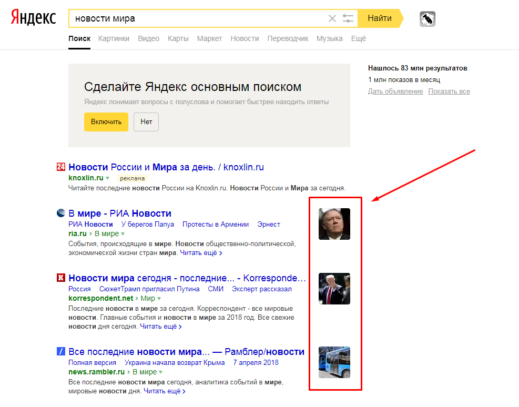Screen dimensions: 519x407
Task: Open the RIA Novosti result thumbnail
Action: 334,224
